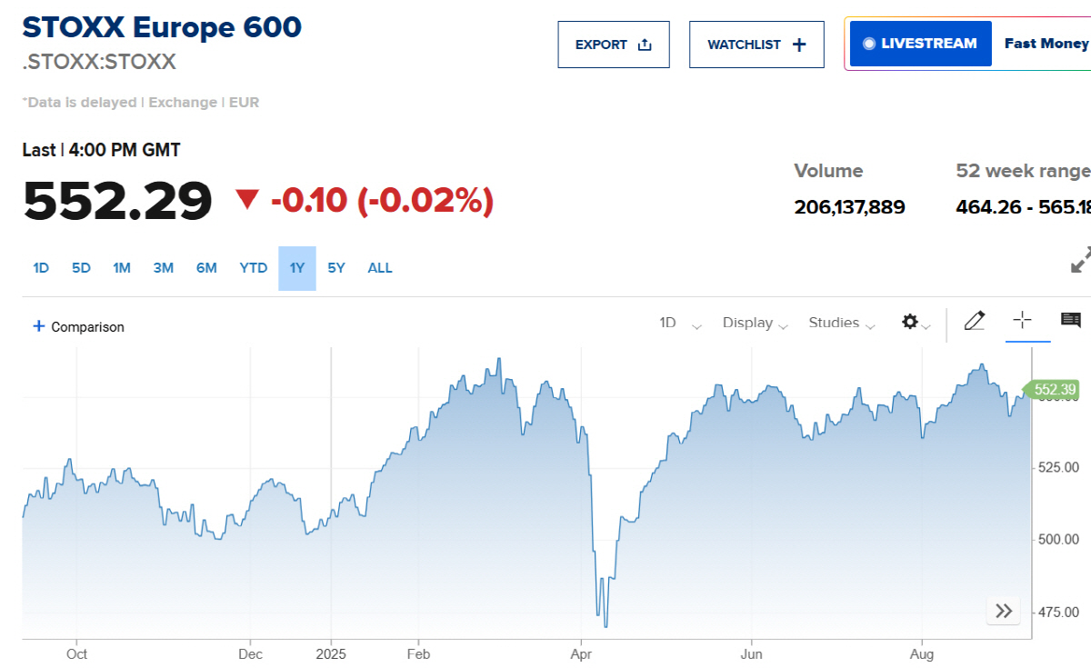Click the double-chevron expander on the chart
This screenshot has height=668, width=1091.
point(1003,611)
